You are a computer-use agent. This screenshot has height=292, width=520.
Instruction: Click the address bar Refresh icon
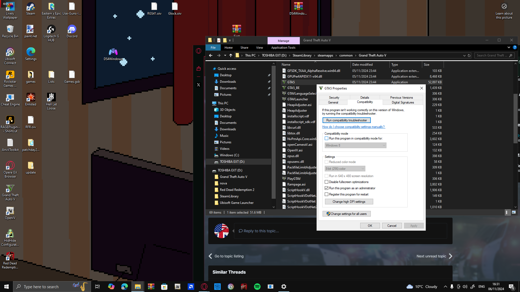469,55
